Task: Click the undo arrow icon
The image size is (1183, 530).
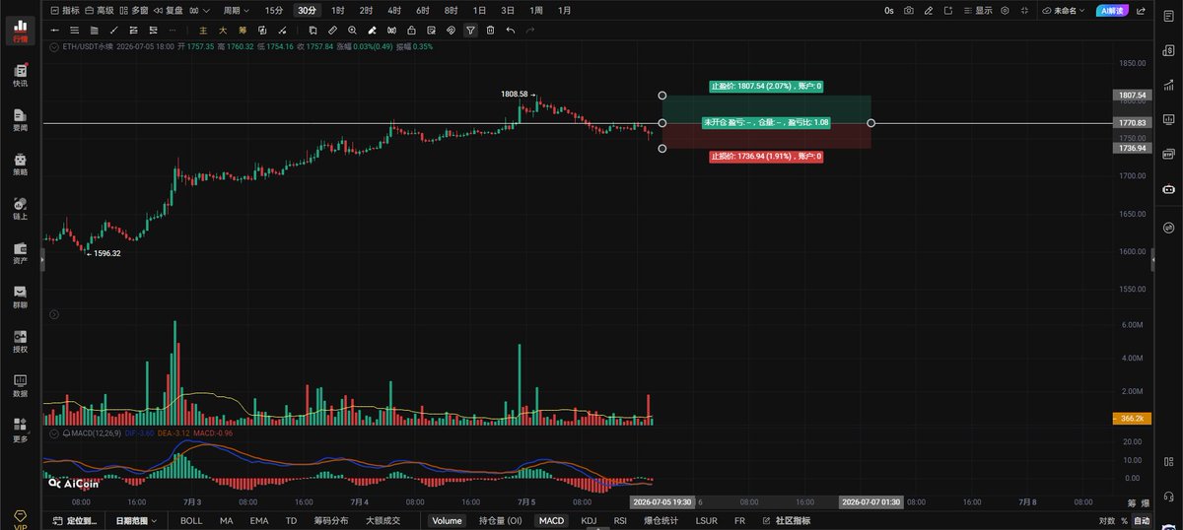Action: tap(510, 31)
